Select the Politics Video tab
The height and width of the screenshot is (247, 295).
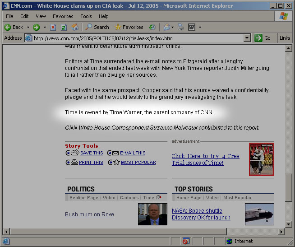tap(109, 198)
